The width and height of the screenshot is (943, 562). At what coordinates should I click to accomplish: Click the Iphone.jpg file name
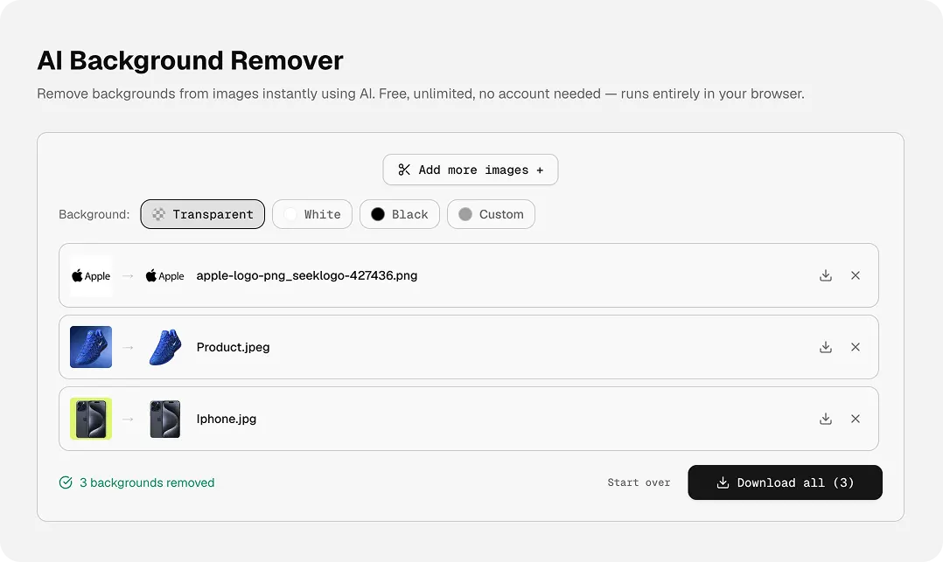[226, 419]
